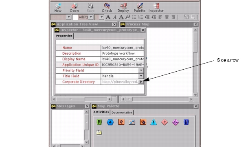Click the lined page icon at toolbar end
Image resolution: width=248 pixels, height=147 pixels.
(x=193, y=17)
